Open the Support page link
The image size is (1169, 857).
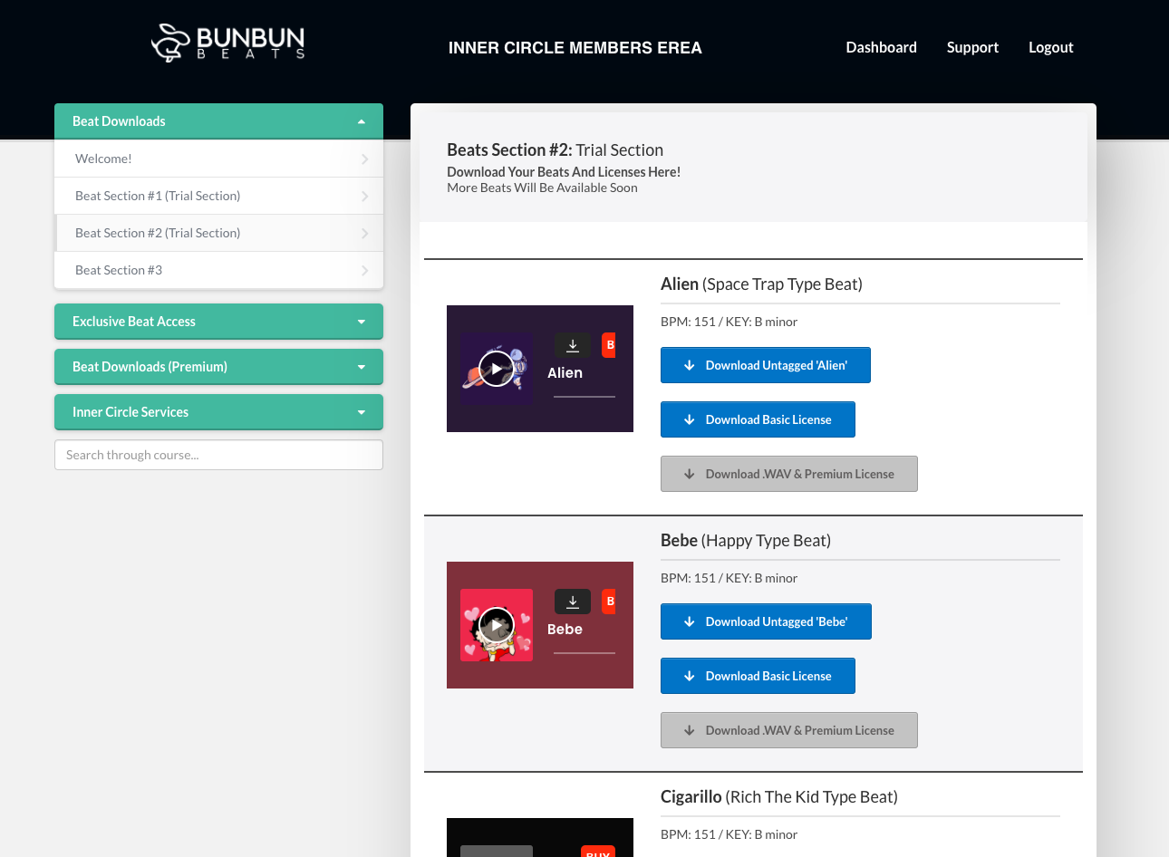point(972,47)
